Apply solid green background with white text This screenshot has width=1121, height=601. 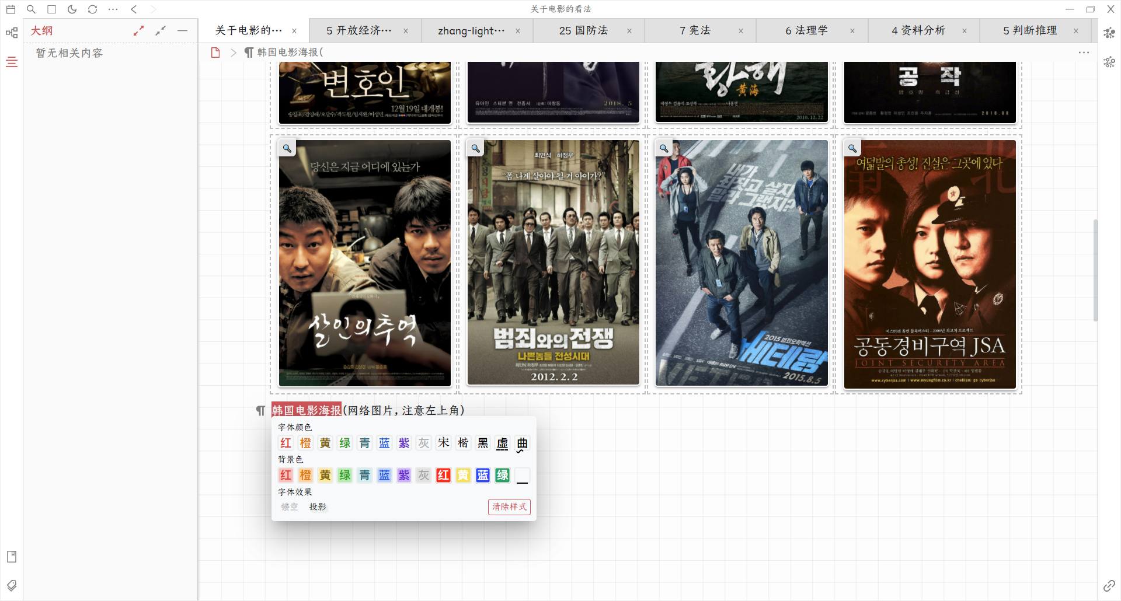[503, 476]
